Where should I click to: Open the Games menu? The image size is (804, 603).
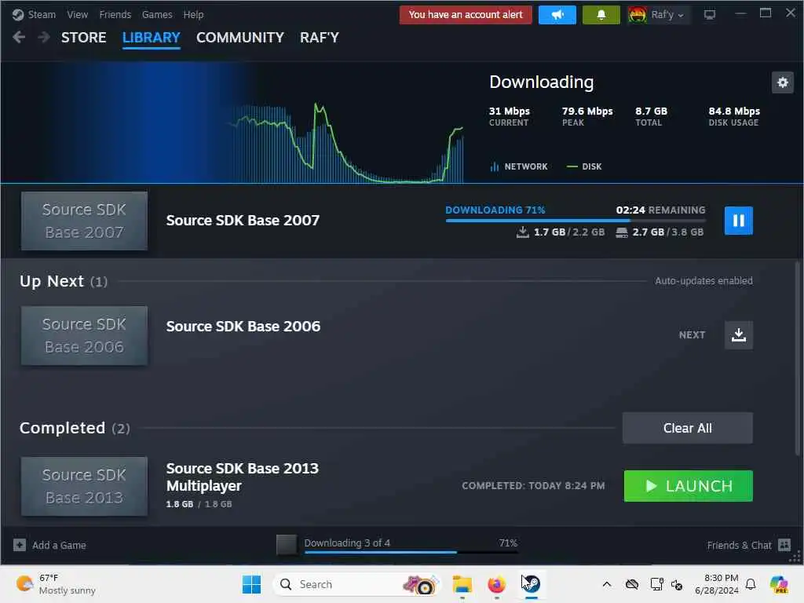click(157, 14)
